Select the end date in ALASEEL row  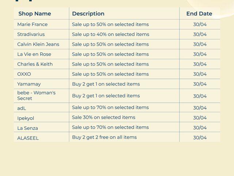point(200,137)
